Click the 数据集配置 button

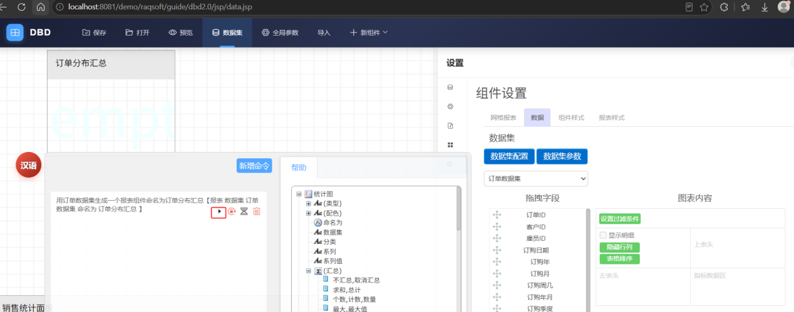click(509, 156)
